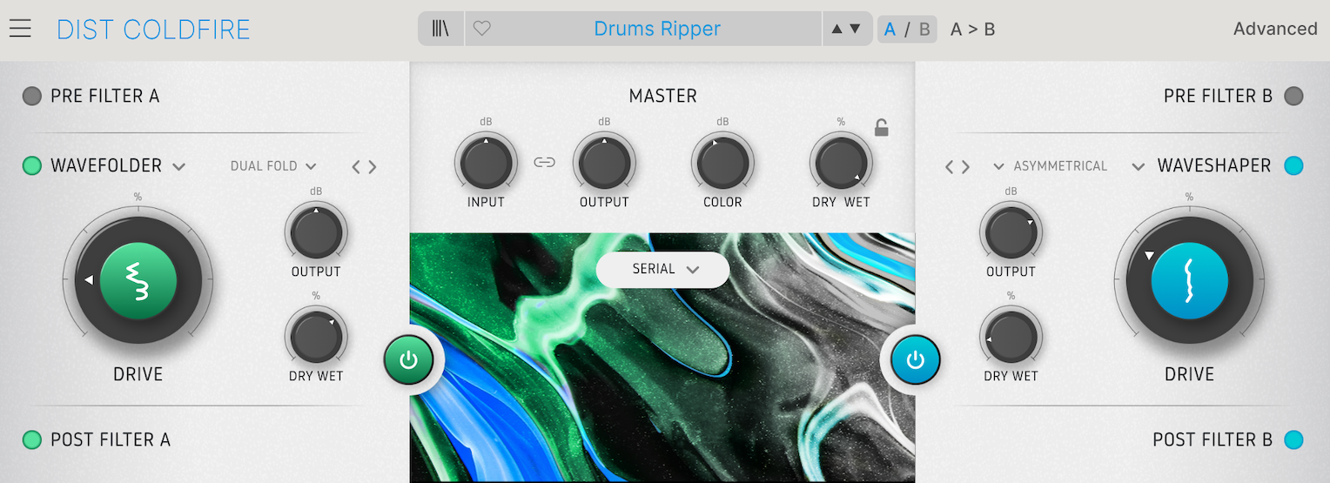Toggle the input-output link icon

[545, 162]
